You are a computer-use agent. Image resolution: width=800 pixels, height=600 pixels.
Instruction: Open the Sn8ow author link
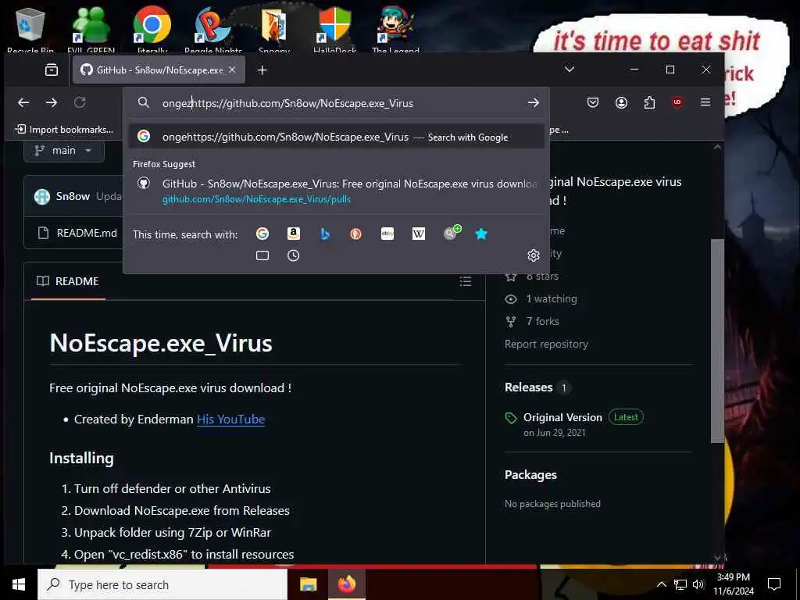tap(73, 196)
